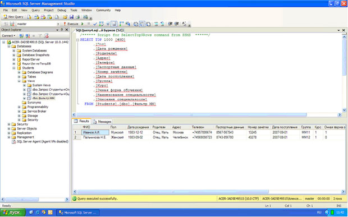Click Cancel Executing Query stop icon
Screen dimensions: 348x217
point(89,24)
